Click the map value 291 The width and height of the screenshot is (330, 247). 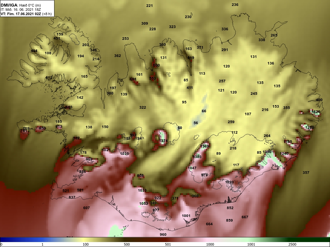(225, 50)
